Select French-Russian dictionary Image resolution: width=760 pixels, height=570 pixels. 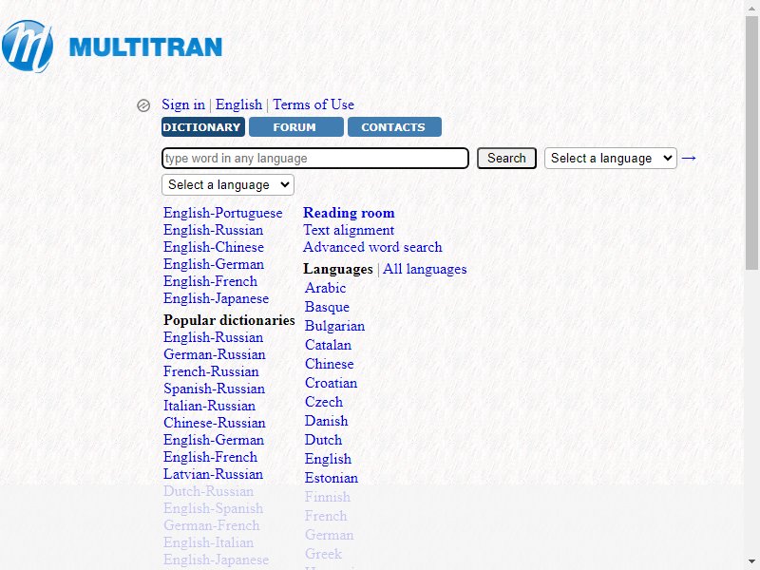(211, 371)
